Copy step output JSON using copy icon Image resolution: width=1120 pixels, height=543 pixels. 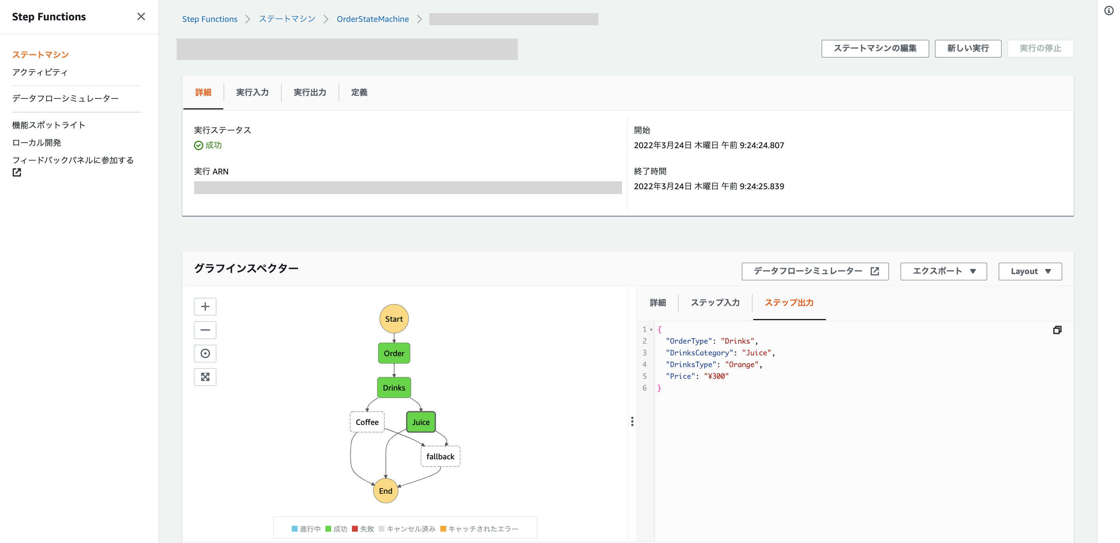1057,330
